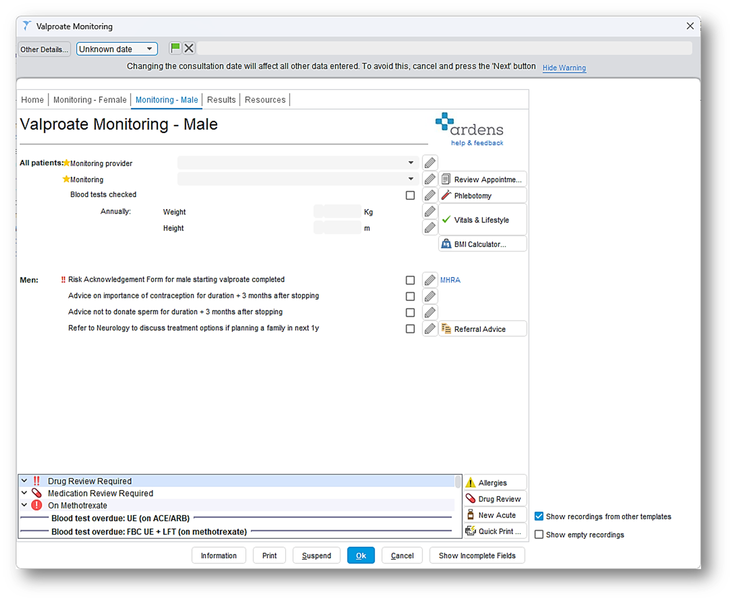The width and height of the screenshot is (733, 601).
Task: Open the Unknown date dropdown
Action: click(117, 49)
